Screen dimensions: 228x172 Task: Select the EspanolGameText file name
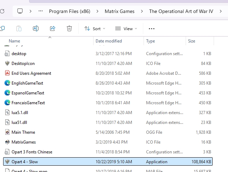28,93
